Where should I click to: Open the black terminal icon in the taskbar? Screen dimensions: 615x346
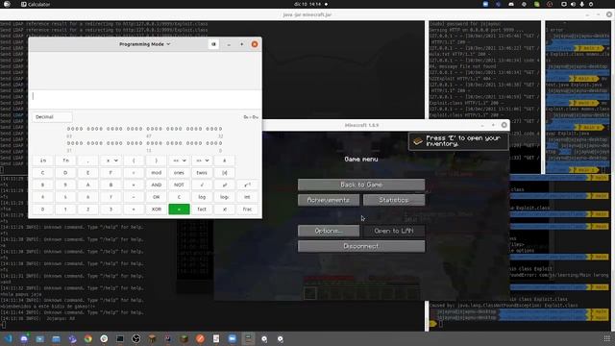(120, 338)
